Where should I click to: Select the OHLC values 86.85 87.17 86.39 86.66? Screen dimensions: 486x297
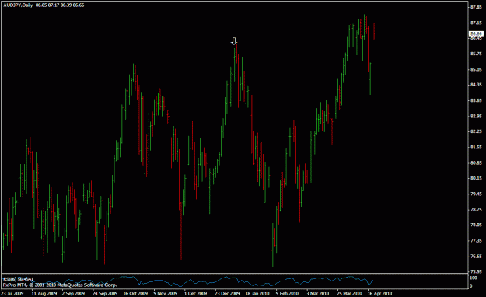pos(60,5)
